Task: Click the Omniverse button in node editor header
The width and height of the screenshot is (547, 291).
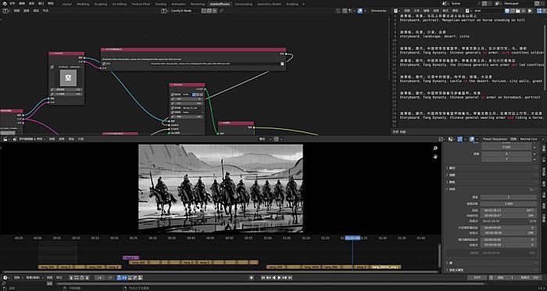Action: [378, 11]
